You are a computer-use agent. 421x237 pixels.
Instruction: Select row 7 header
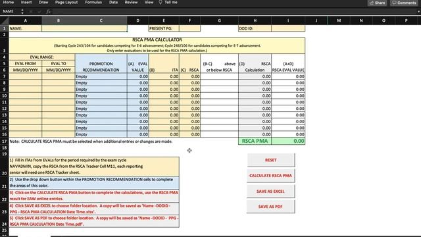(x=5, y=76)
